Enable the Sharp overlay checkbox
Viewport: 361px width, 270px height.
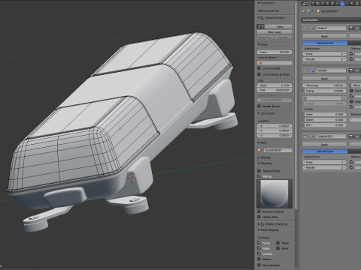[278, 242]
